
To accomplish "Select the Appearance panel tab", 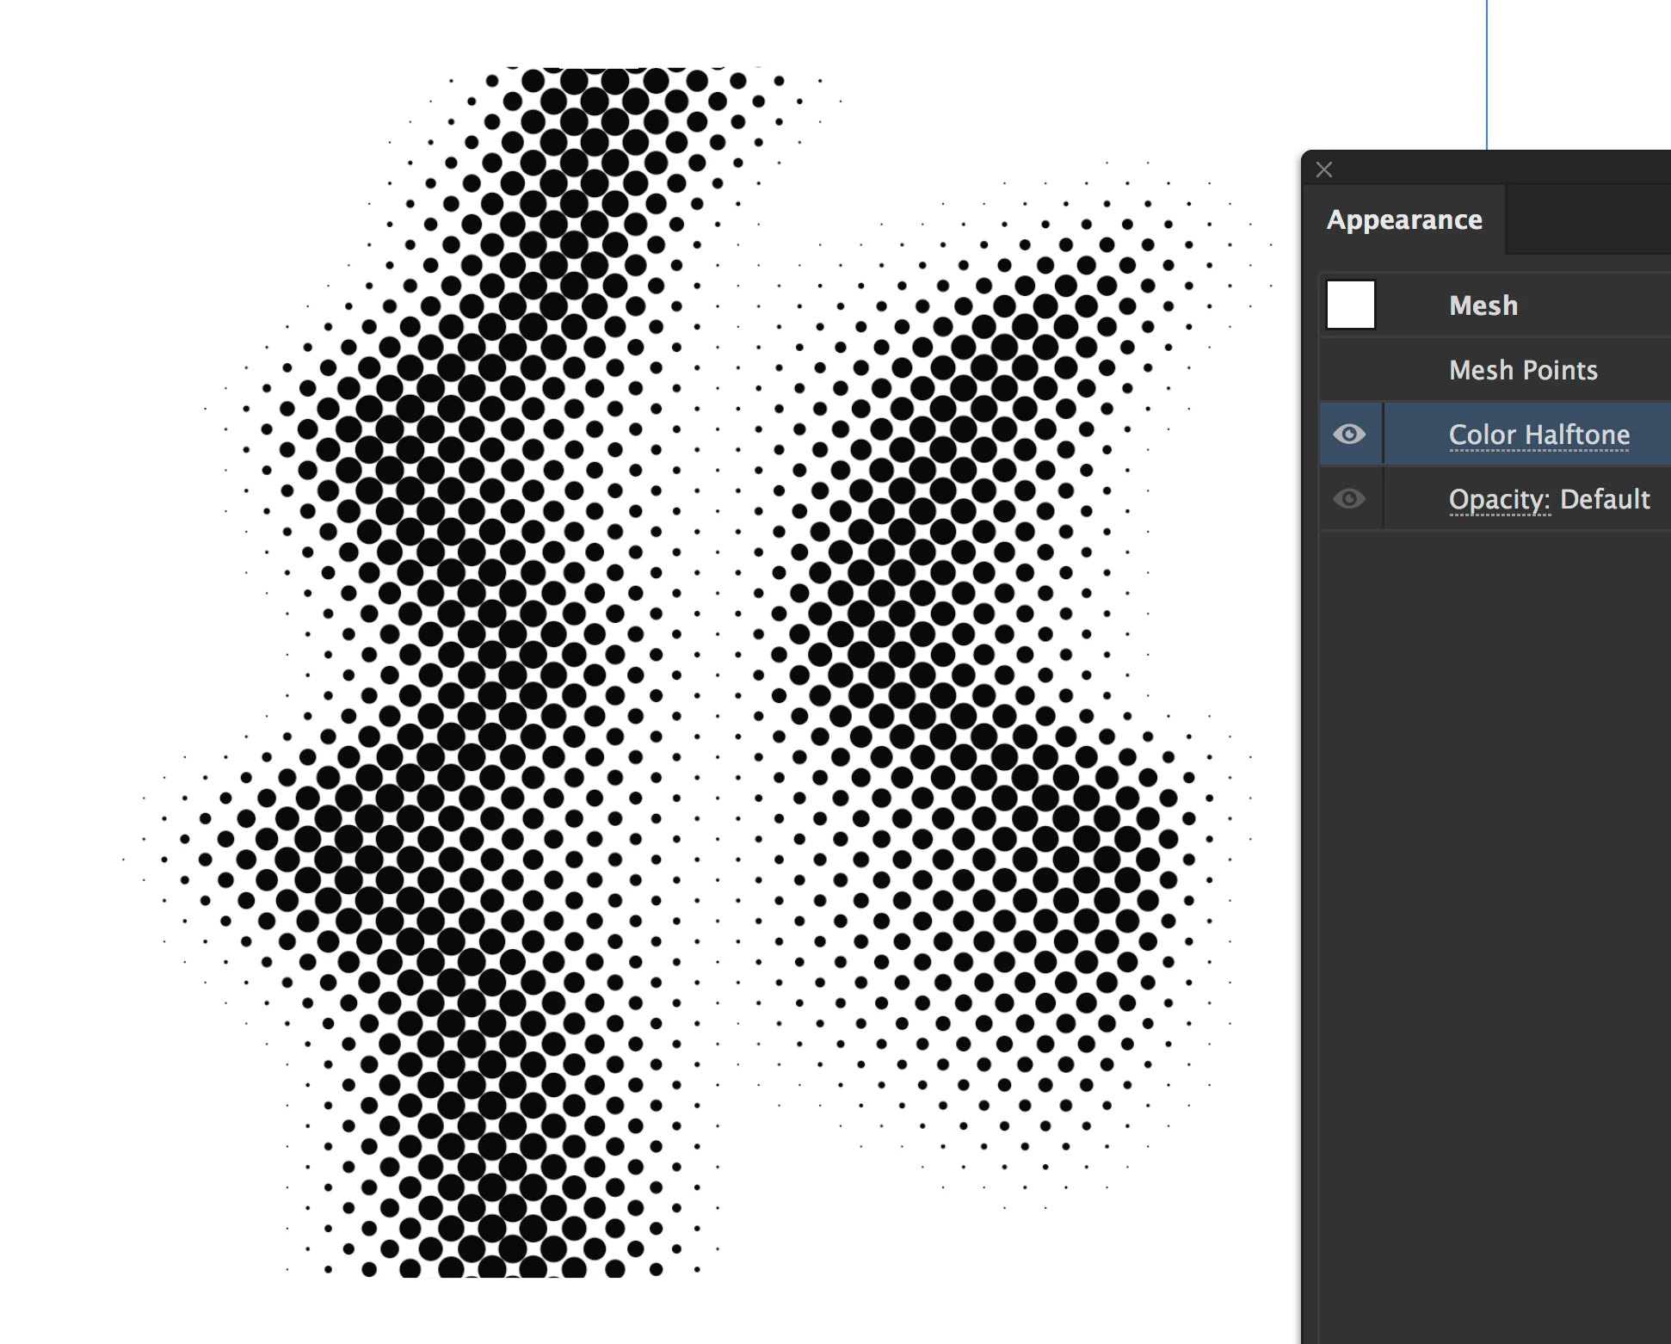I will [x=1404, y=219].
